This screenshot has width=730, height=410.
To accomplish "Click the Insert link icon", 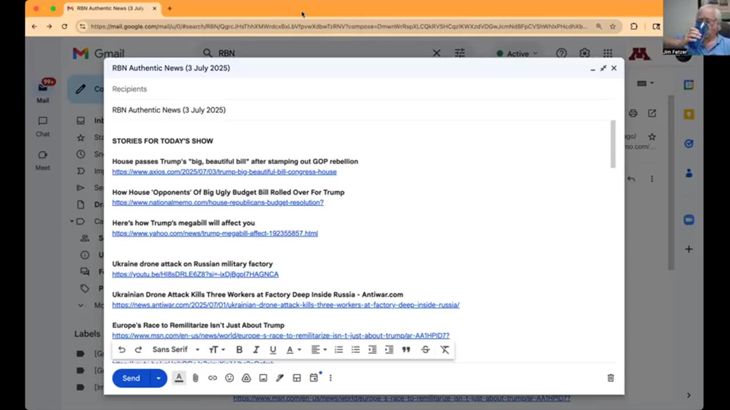I will (213, 378).
